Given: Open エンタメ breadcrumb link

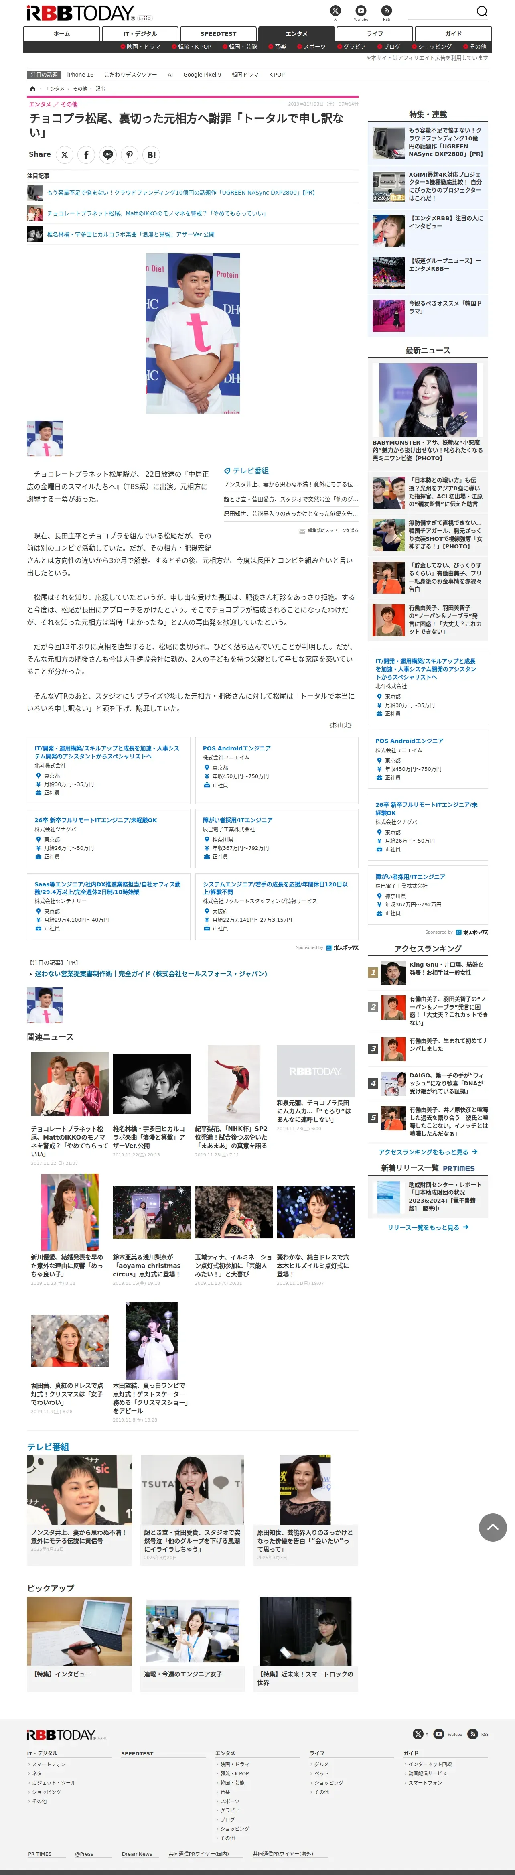Looking at the screenshot, I should coord(55,89).
